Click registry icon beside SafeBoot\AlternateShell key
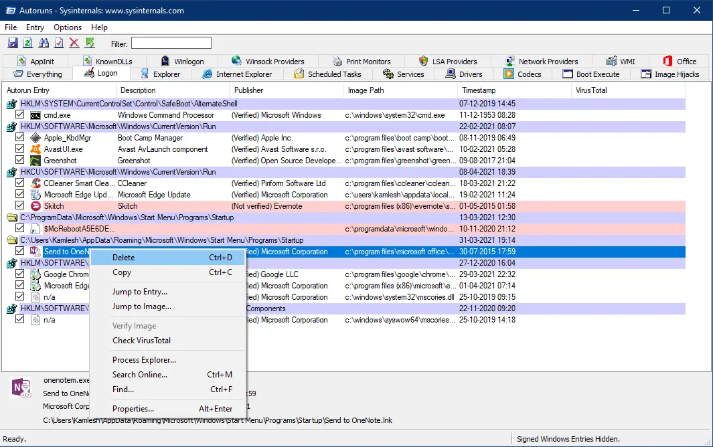713x447 pixels. click(x=12, y=104)
